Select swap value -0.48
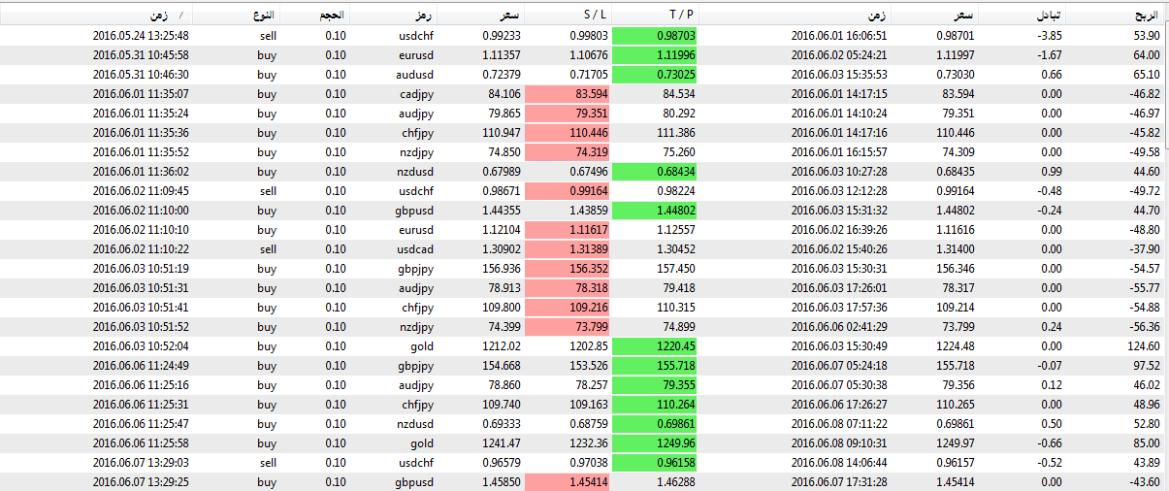This screenshot has width=1169, height=491. click(1050, 191)
